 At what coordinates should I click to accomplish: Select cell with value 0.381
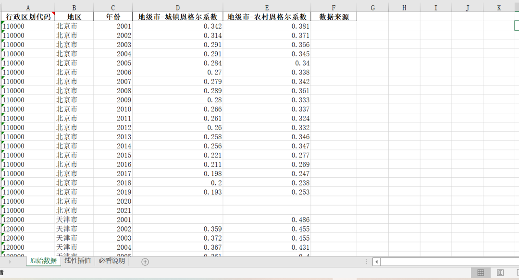(x=267, y=26)
